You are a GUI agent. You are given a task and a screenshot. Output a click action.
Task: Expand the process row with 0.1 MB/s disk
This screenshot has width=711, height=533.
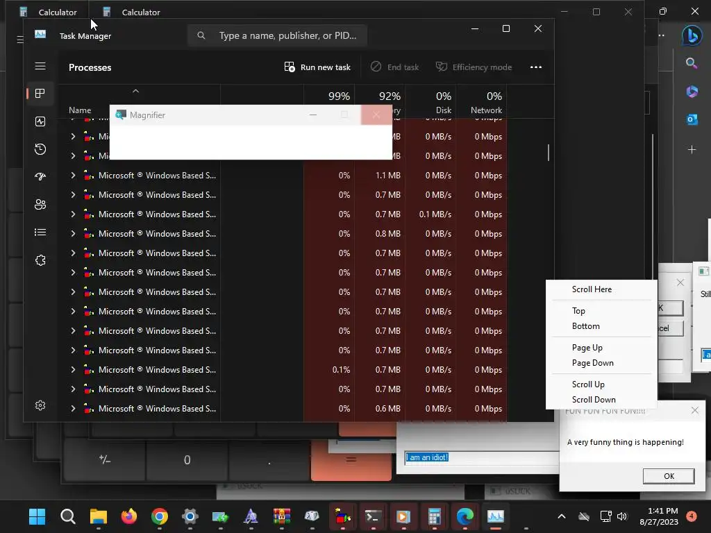[x=73, y=214]
